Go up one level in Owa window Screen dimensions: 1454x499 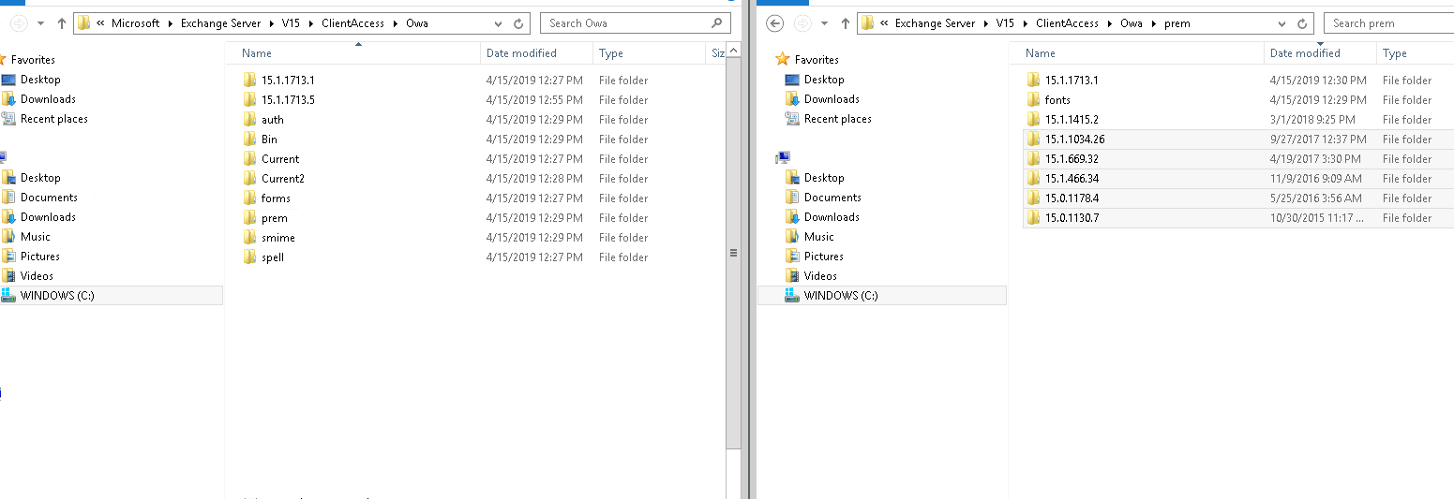tap(62, 23)
